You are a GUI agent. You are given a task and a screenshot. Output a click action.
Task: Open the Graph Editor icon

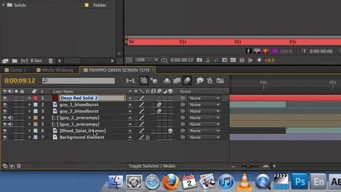tap(220, 81)
